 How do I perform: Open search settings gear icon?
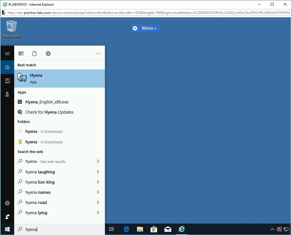point(7,203)
